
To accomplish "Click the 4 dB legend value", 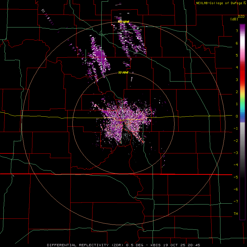I will tap(237, 68).
